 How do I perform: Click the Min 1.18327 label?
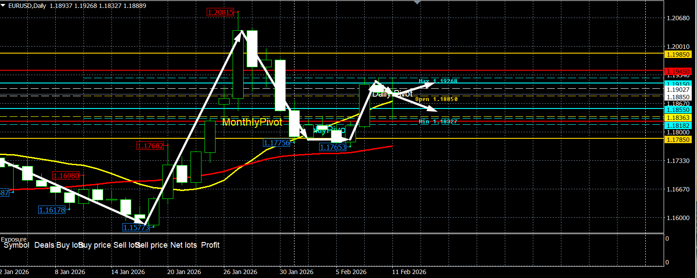[x=438, y=122]
